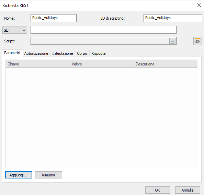The image size is (204, 195).
Task: Click the "Script:" label
Action: (10, 41)
